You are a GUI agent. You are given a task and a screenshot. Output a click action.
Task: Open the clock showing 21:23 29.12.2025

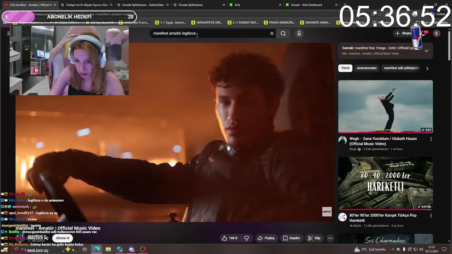[432, 249]
